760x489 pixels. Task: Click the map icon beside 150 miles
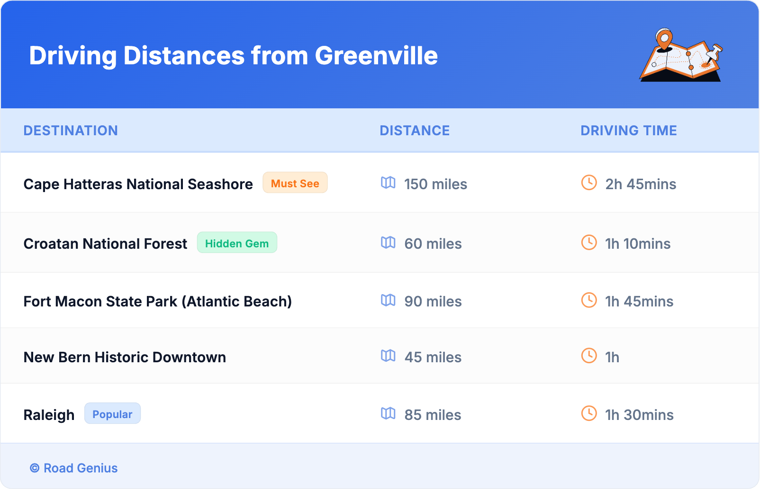coord(388,183)
